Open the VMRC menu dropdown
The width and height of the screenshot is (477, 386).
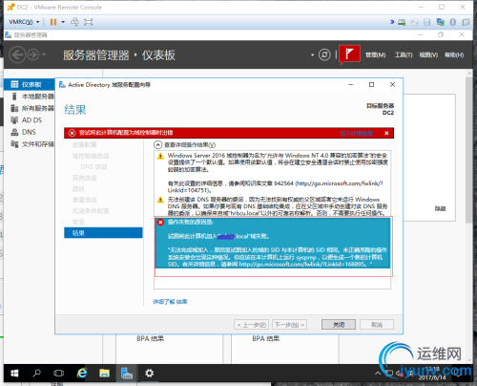(24, 22)
